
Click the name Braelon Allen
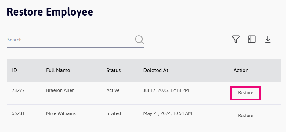click(60, 90)
